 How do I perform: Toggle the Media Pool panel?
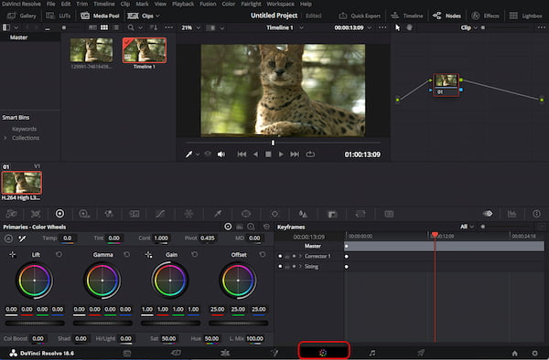point(100,16)
